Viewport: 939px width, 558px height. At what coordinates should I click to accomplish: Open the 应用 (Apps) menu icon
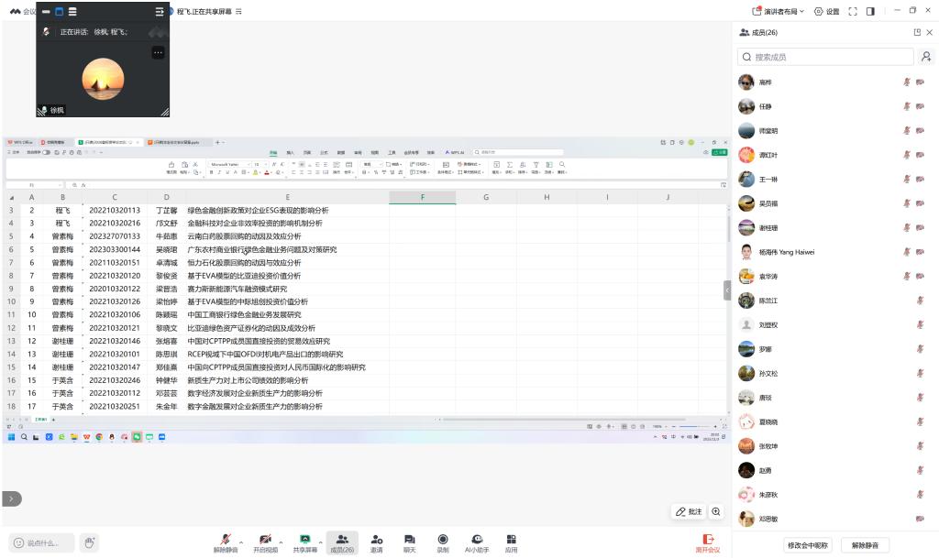point(511,542)
